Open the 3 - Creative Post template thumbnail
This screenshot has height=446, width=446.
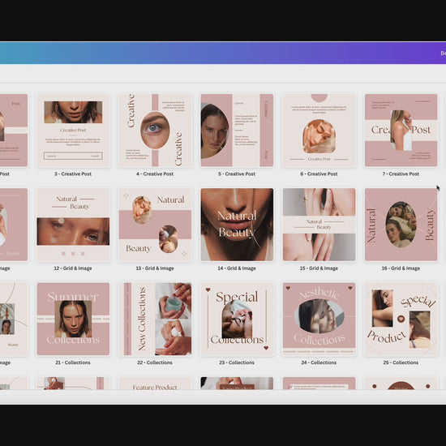coord(73,131)
